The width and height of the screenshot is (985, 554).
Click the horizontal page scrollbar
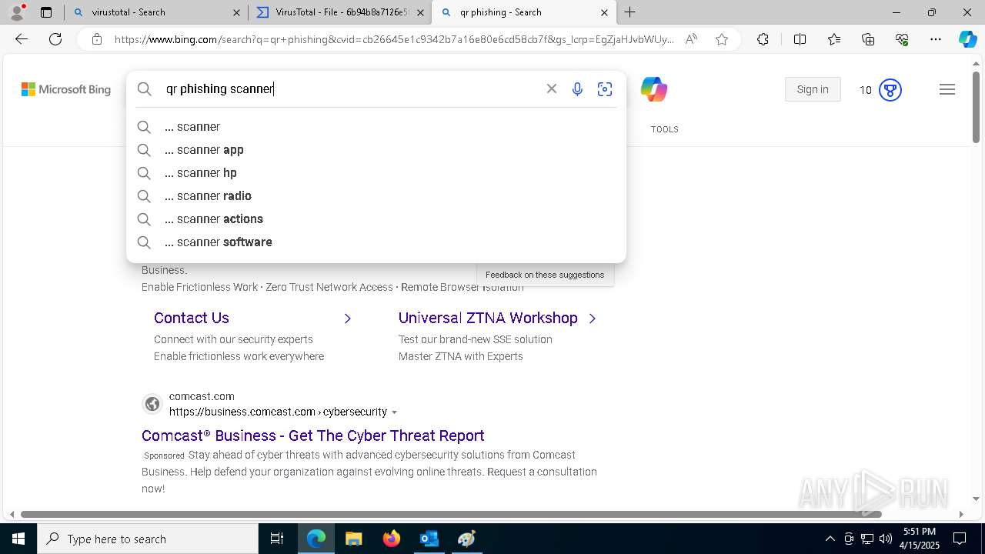click(451, 514)
